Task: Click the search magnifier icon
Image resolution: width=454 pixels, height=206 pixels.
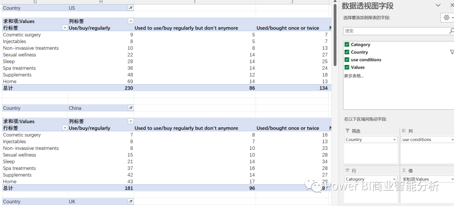Action: point(451,31)
